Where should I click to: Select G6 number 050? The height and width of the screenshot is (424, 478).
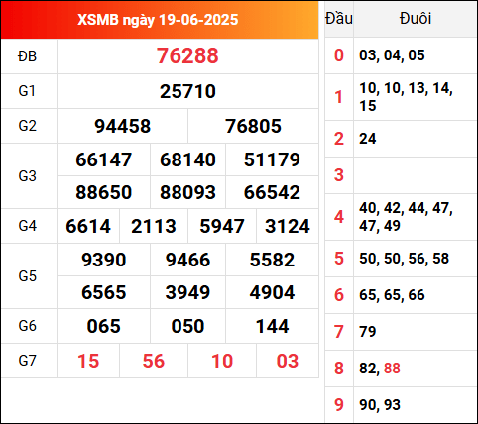point(187,327)
